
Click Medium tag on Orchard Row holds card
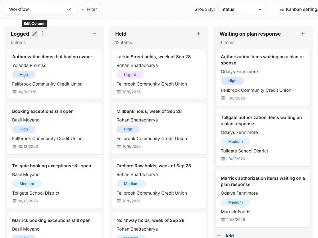point(131,184)
